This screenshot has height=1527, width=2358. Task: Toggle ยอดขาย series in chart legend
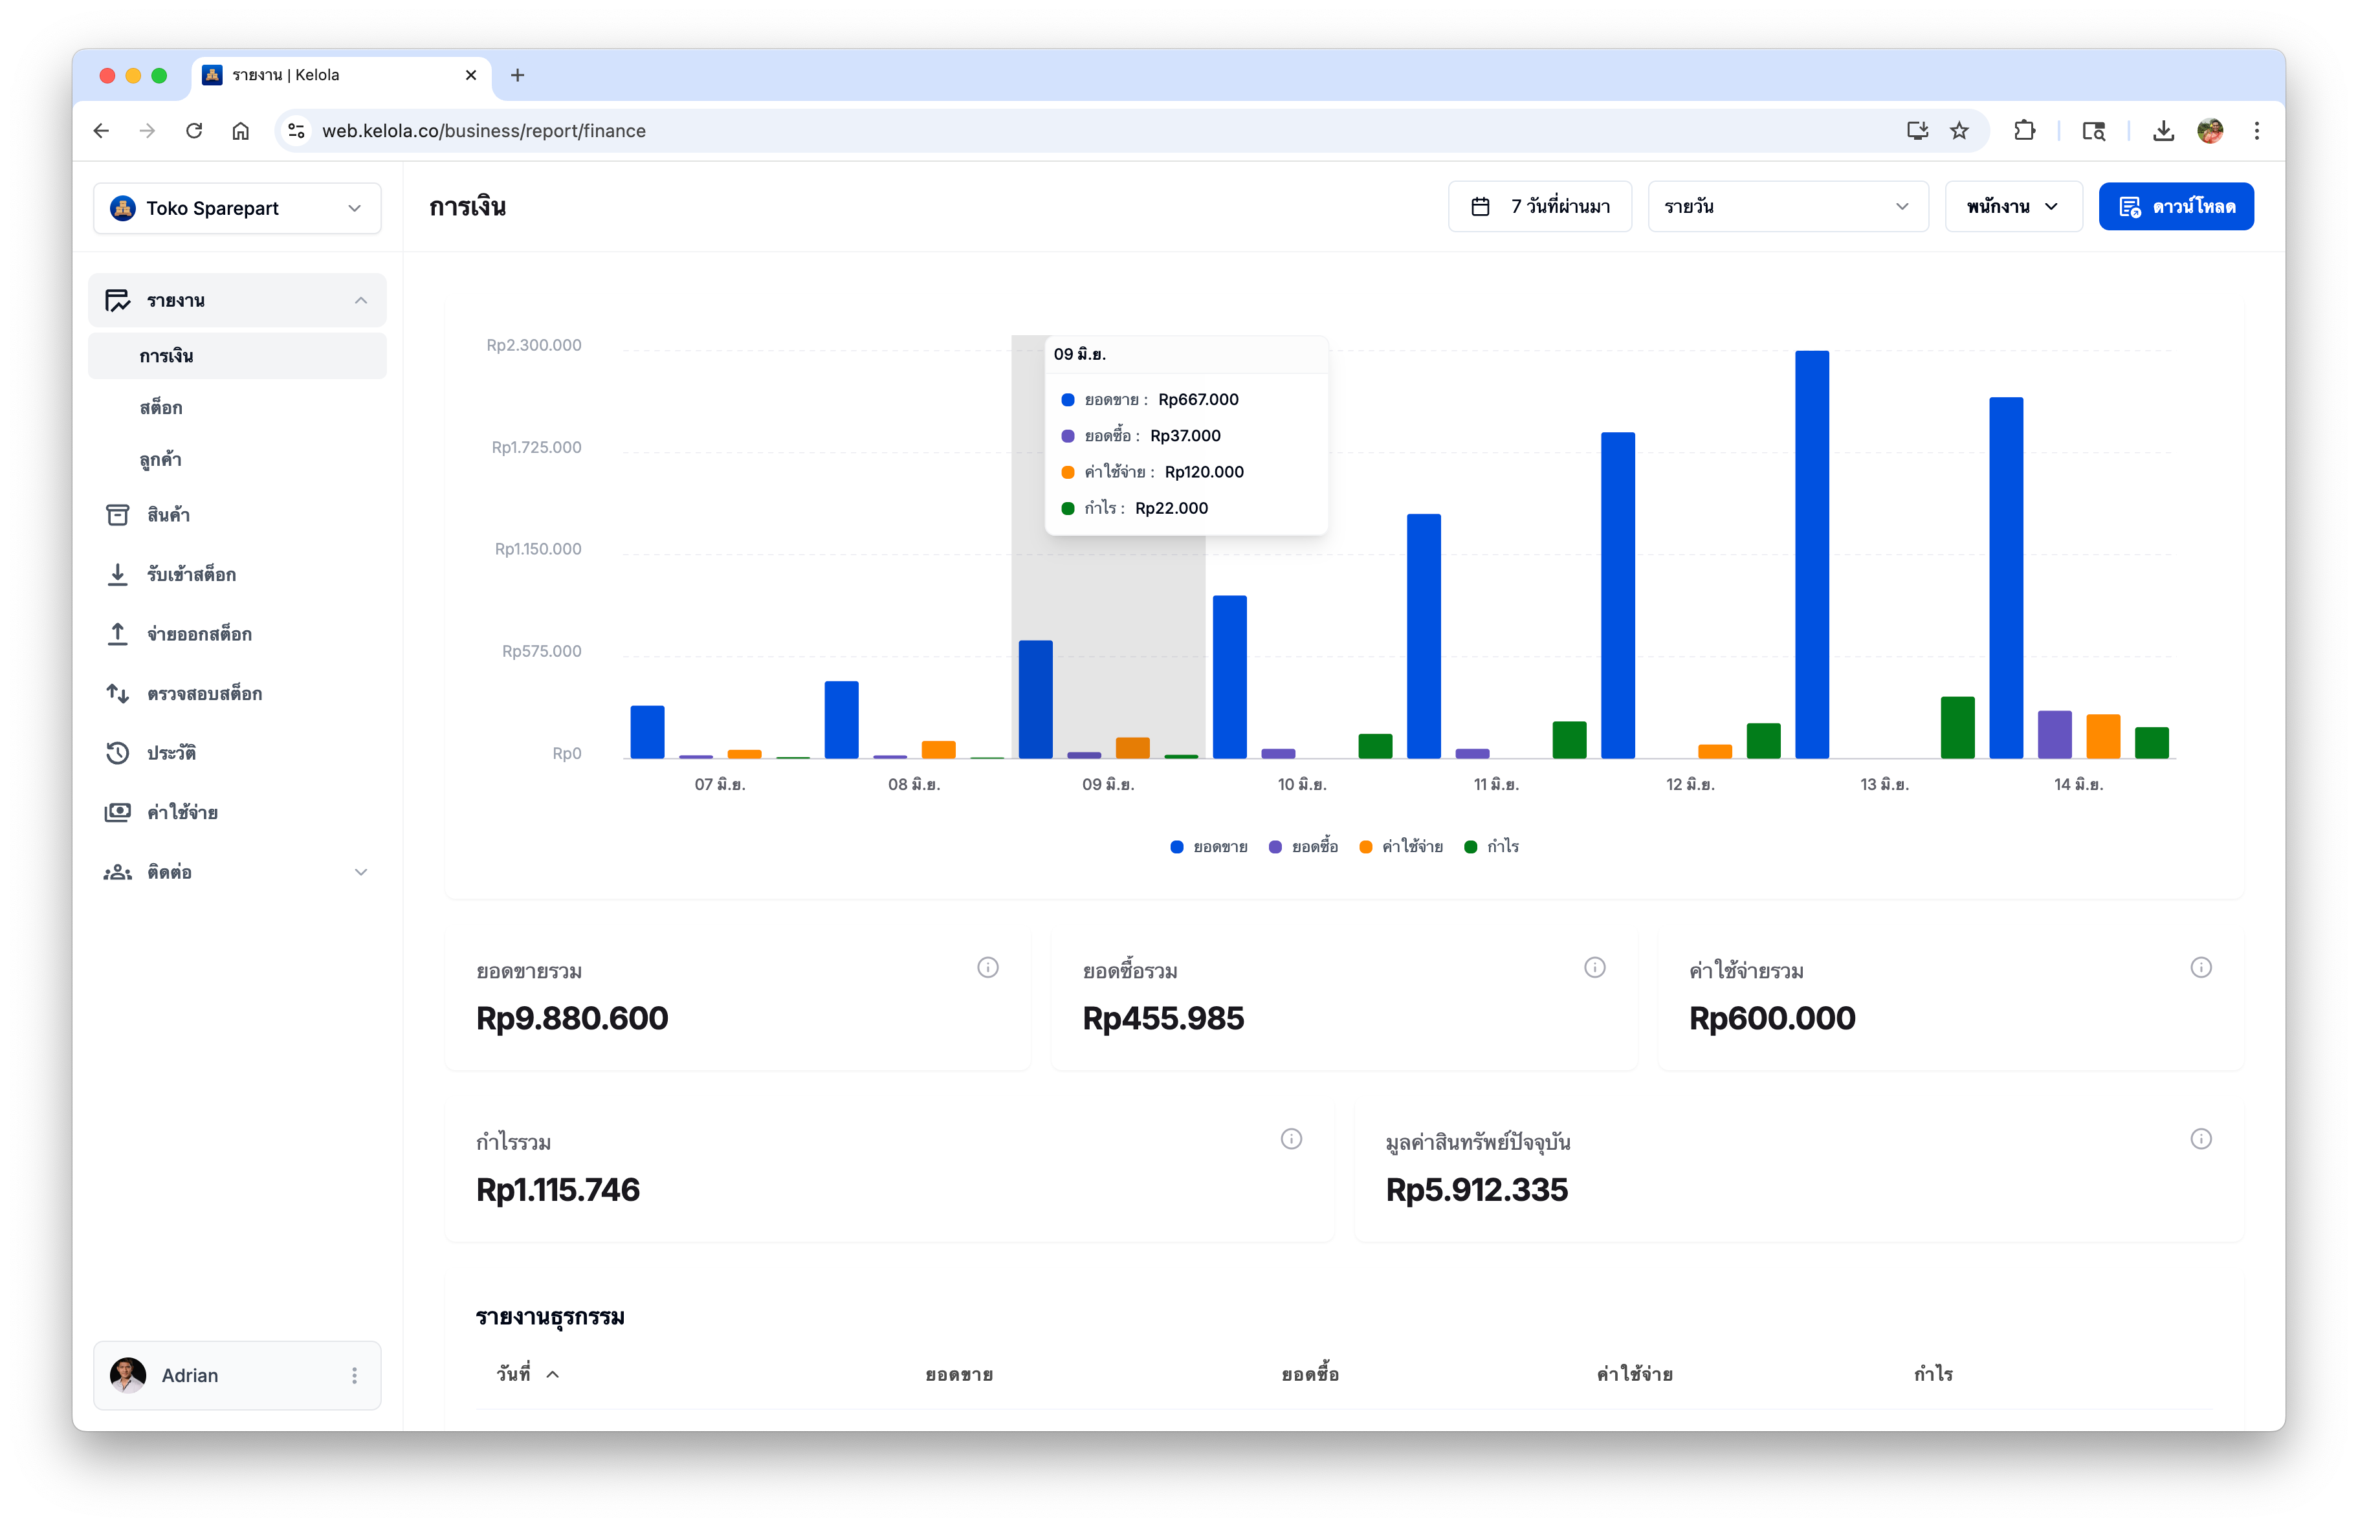[x=1207, y=846]
